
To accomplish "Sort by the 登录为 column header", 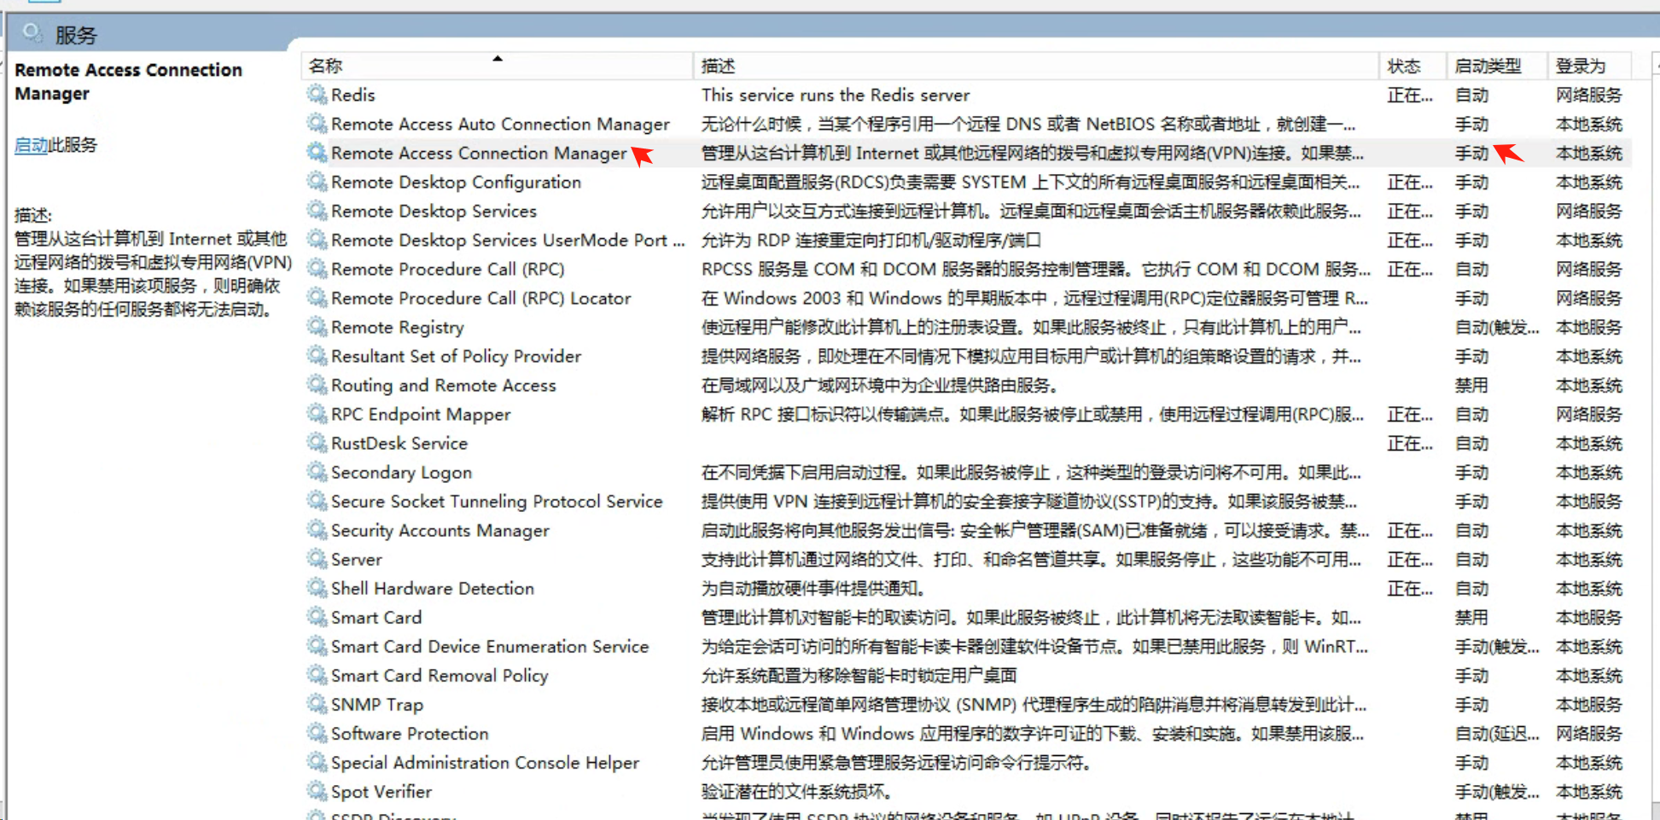I will 1589,66.
